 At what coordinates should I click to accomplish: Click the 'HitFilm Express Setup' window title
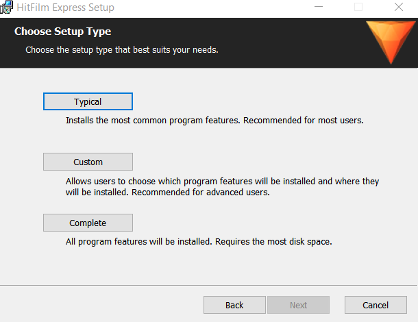65,8
